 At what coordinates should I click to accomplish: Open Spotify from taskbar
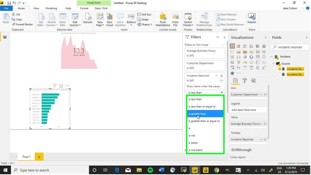150,170
